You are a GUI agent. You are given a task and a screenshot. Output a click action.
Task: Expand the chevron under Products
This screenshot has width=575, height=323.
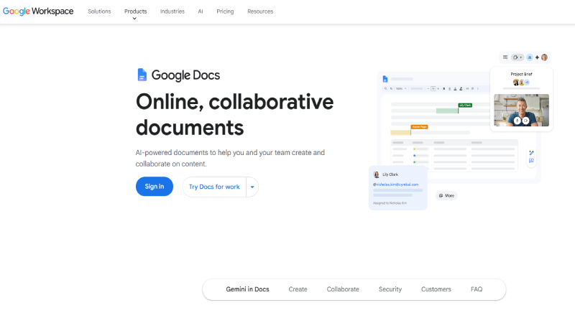pyautogui.click(x=134, y=19)
